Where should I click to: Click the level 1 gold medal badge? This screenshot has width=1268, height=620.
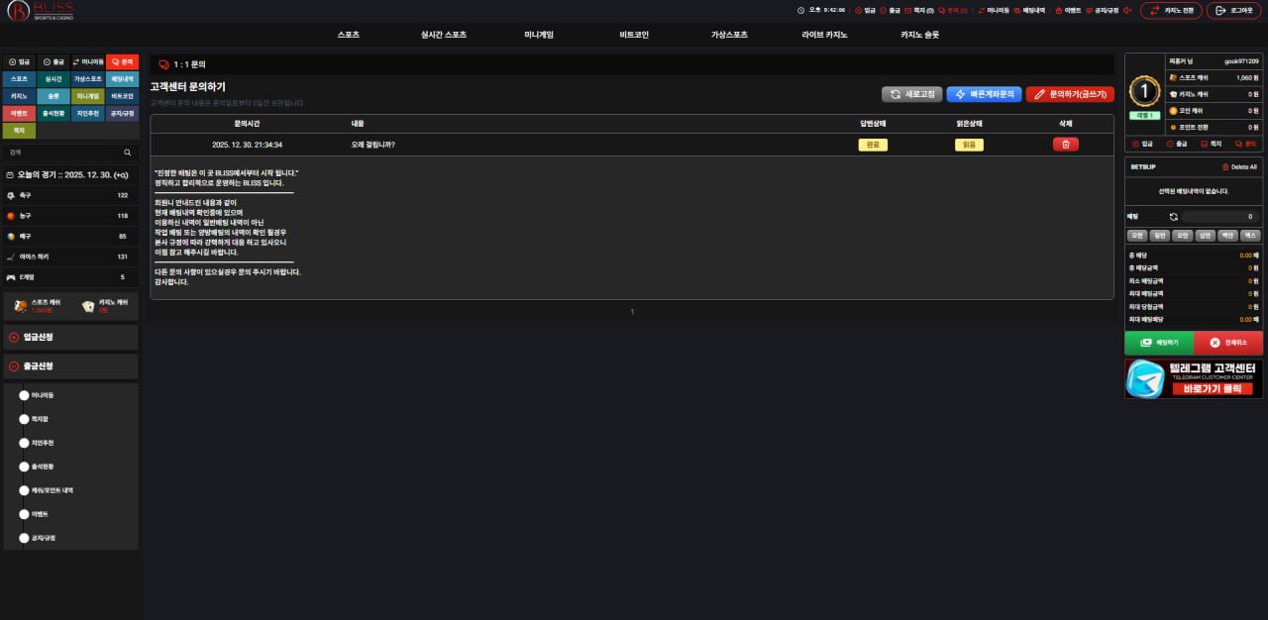click(x=1145, y=92)
